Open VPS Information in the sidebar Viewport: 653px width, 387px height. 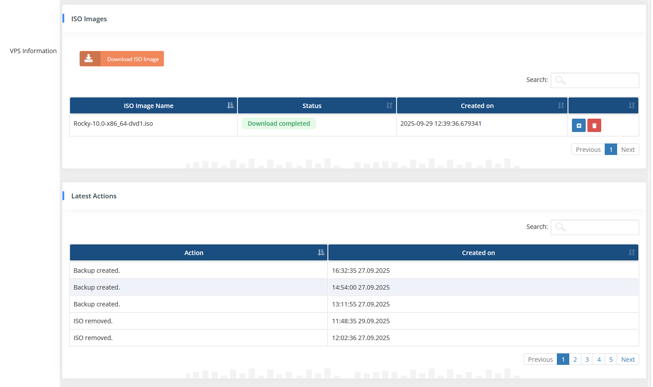(x=33, y=51)
